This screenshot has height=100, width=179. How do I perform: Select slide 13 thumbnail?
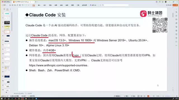7,68
